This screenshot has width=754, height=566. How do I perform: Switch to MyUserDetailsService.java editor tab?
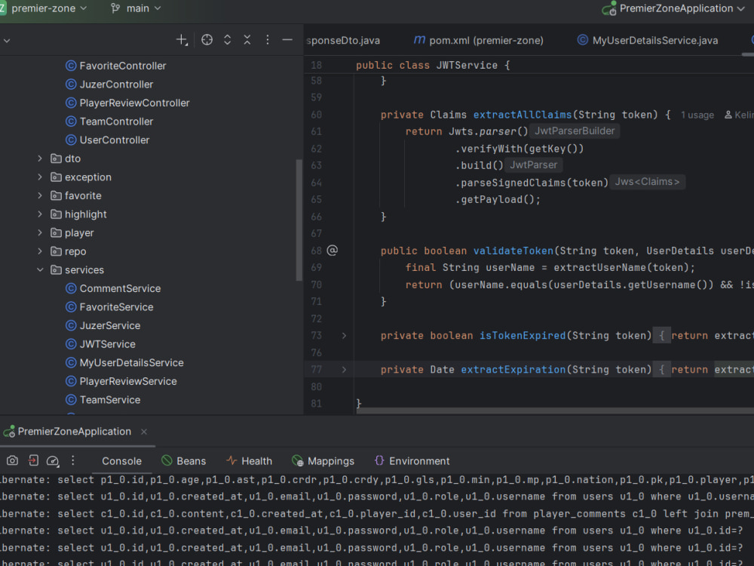(648, 41)
